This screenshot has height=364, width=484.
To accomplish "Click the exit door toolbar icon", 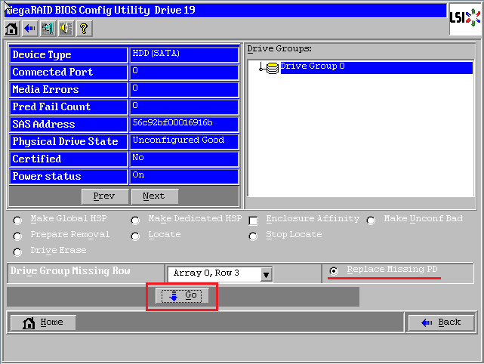I will tap(48, 29).
